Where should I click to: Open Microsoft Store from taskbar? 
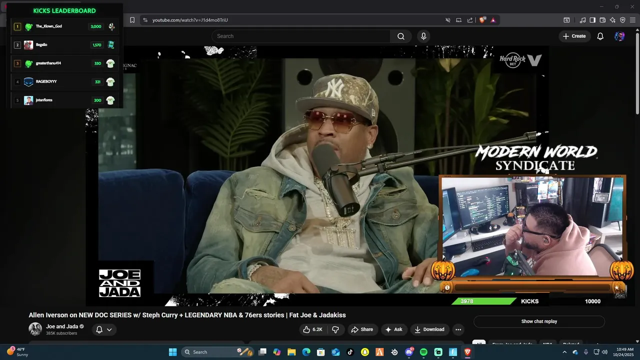pos(321,352)
